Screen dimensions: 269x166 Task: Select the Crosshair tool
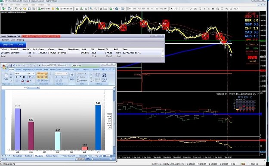pos(176,9)
